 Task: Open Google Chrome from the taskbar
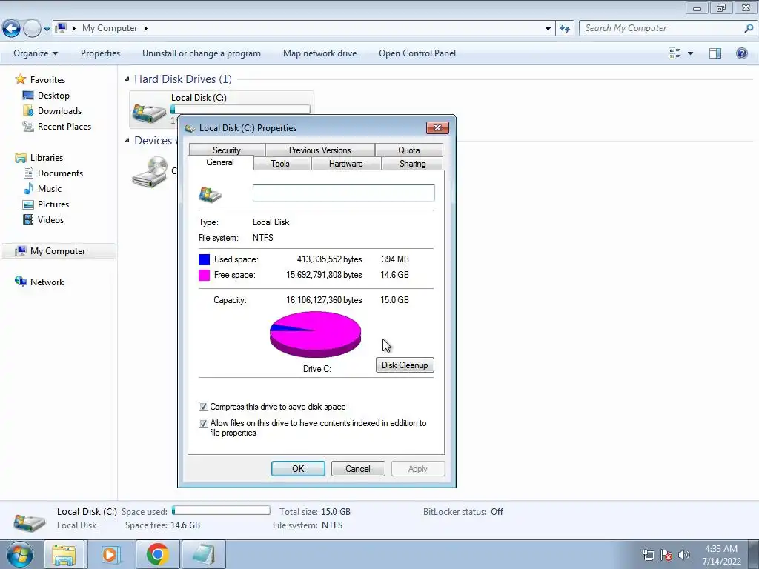click(157, 554)
